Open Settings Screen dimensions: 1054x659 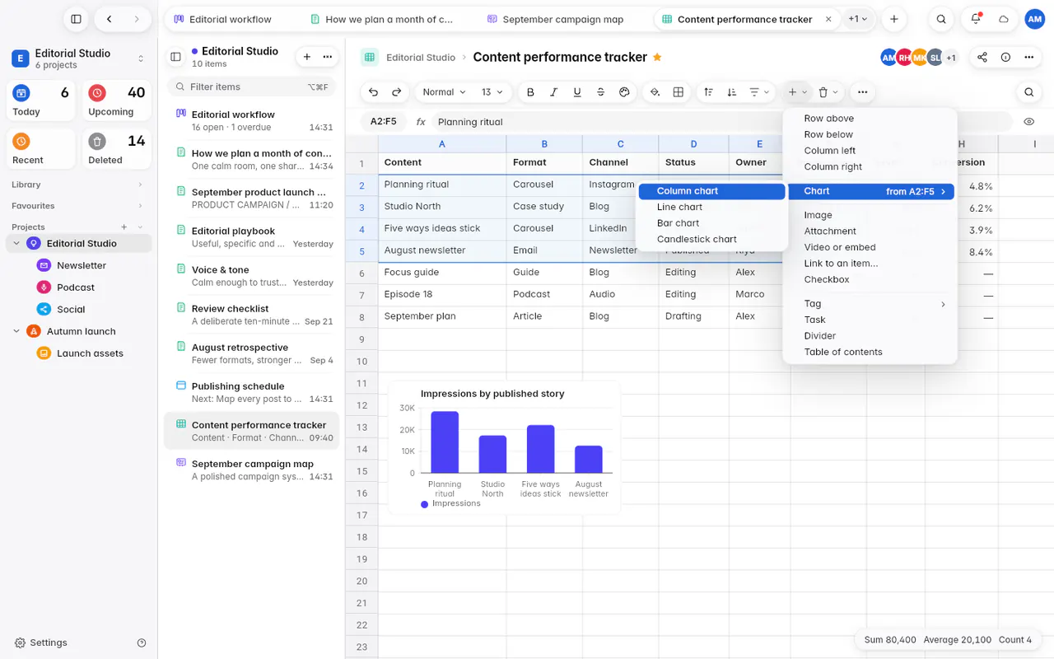coord(41,643)
